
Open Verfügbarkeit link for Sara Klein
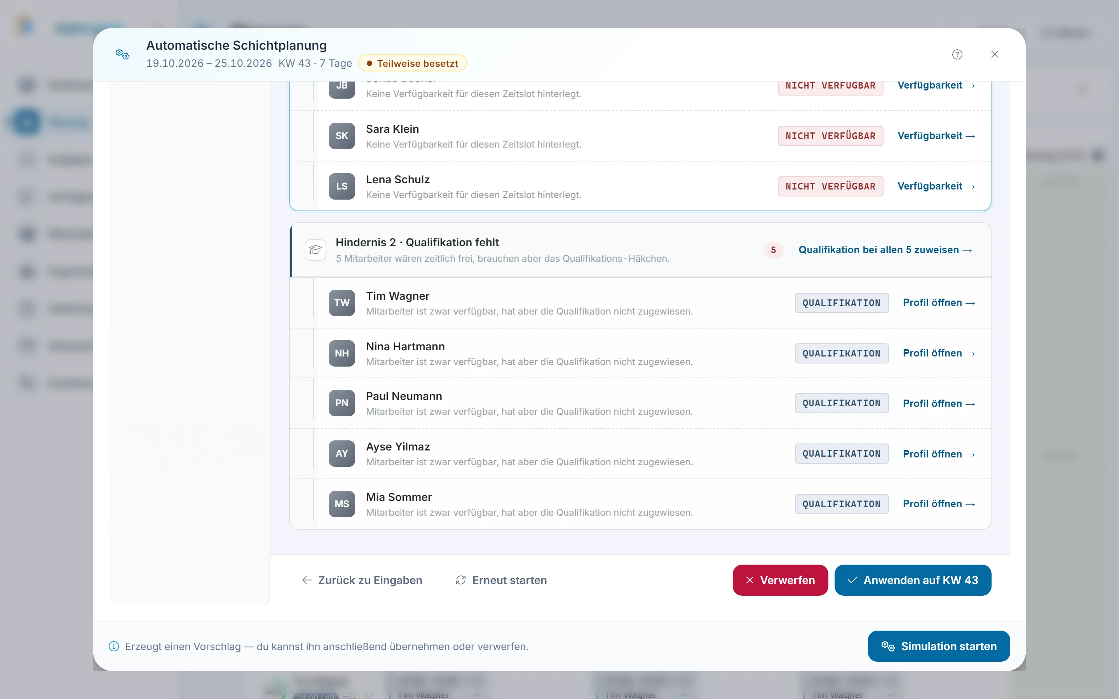click(x=936, y=136)
